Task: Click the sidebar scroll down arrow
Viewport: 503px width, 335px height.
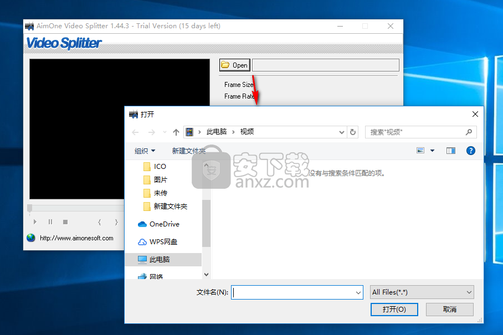Action: [206, 275]
